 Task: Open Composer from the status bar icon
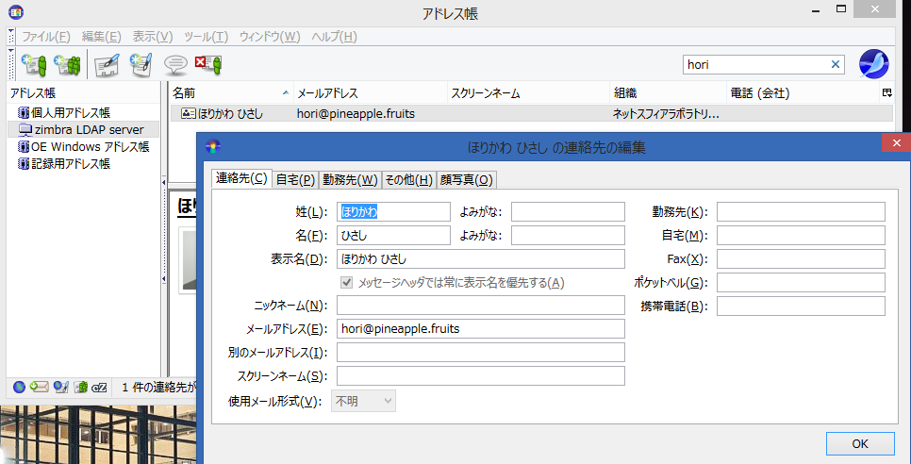[60, 387]
